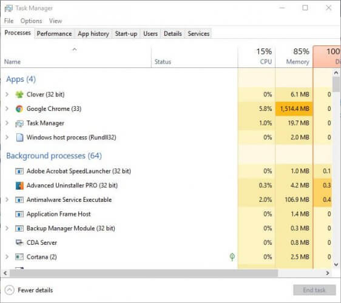Click the Application Frame Host icon

(19, 214)
